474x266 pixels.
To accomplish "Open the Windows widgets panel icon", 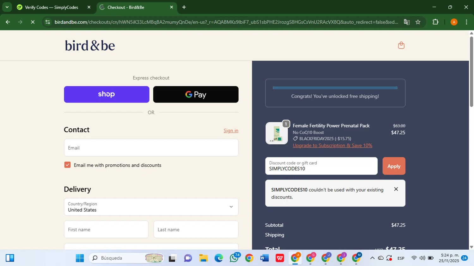I will (10, 258).
